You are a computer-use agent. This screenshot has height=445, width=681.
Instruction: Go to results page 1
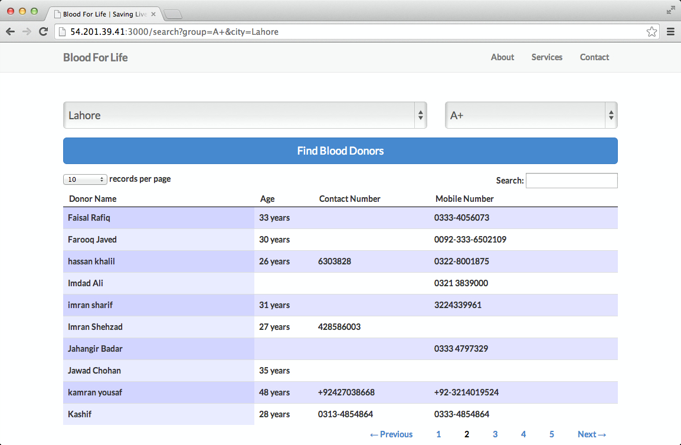click(438, 434)
